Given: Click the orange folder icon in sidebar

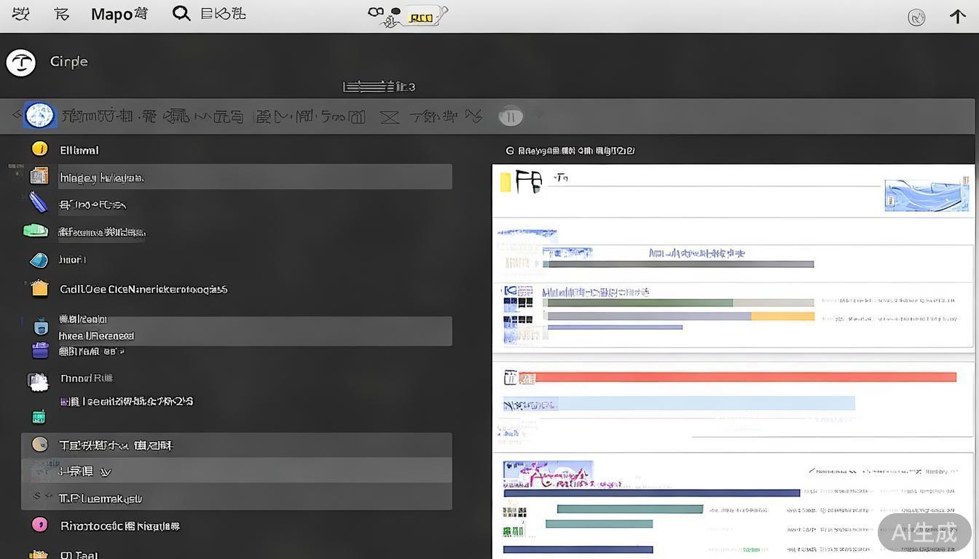Looking at the screenshot, I should [x=39, y=289].
